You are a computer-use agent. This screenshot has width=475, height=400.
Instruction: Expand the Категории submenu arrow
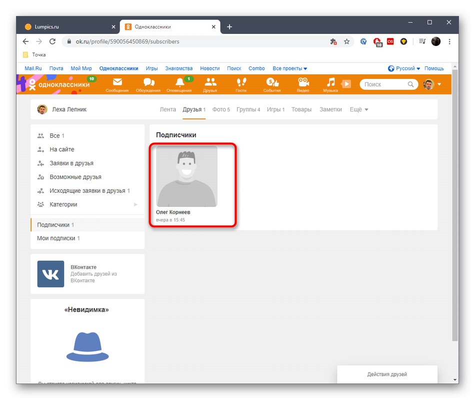tap(135, 205)
